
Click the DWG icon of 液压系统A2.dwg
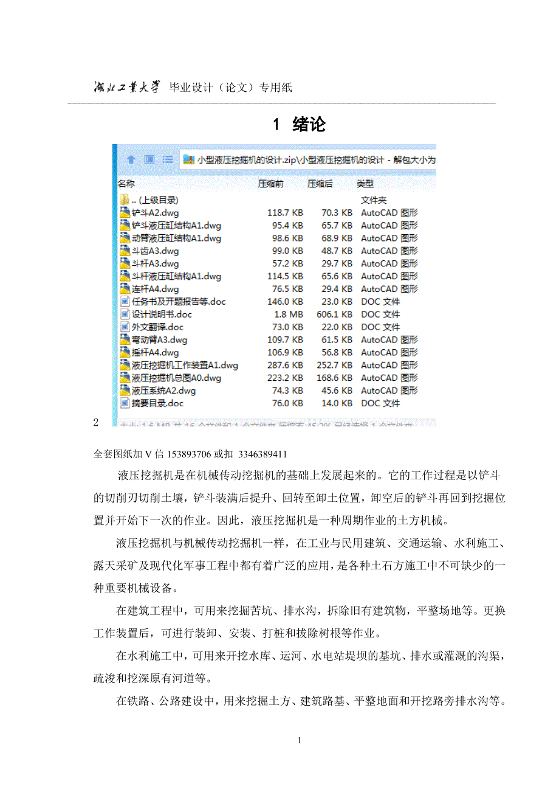pyautogui.click(x=125, y=391)
